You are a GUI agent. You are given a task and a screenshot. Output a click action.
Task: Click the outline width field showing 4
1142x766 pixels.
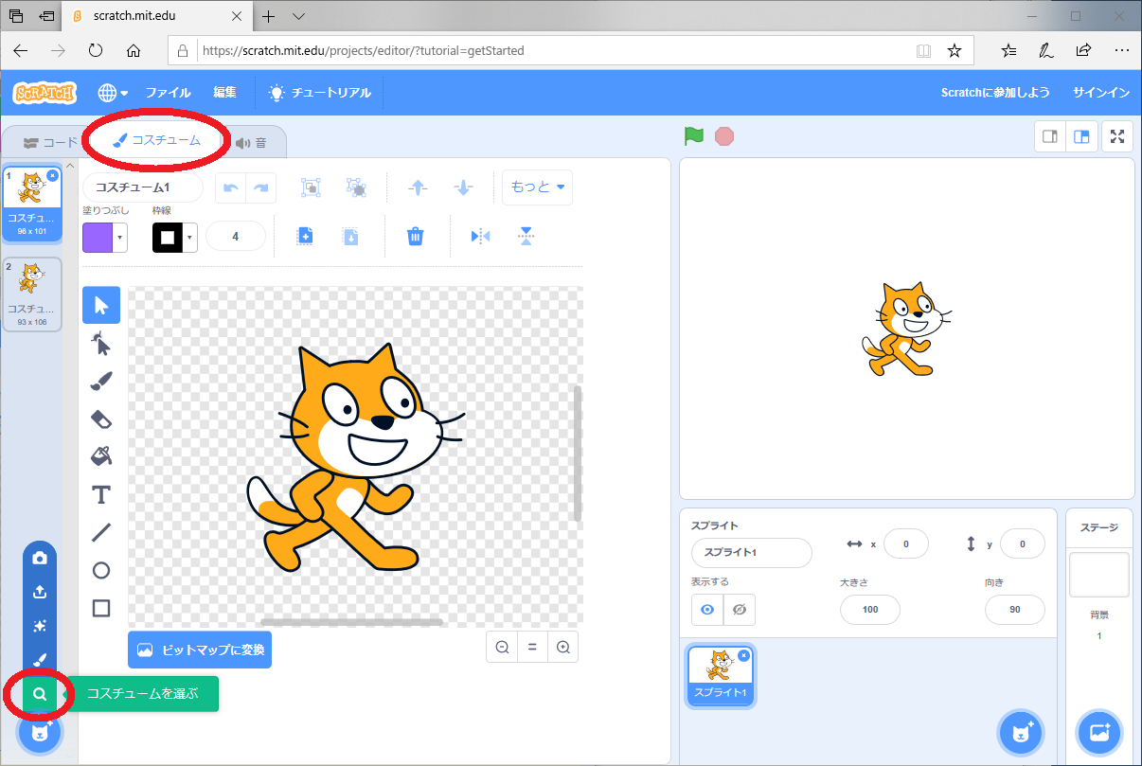pyautogui.click(x=236, y=237)
